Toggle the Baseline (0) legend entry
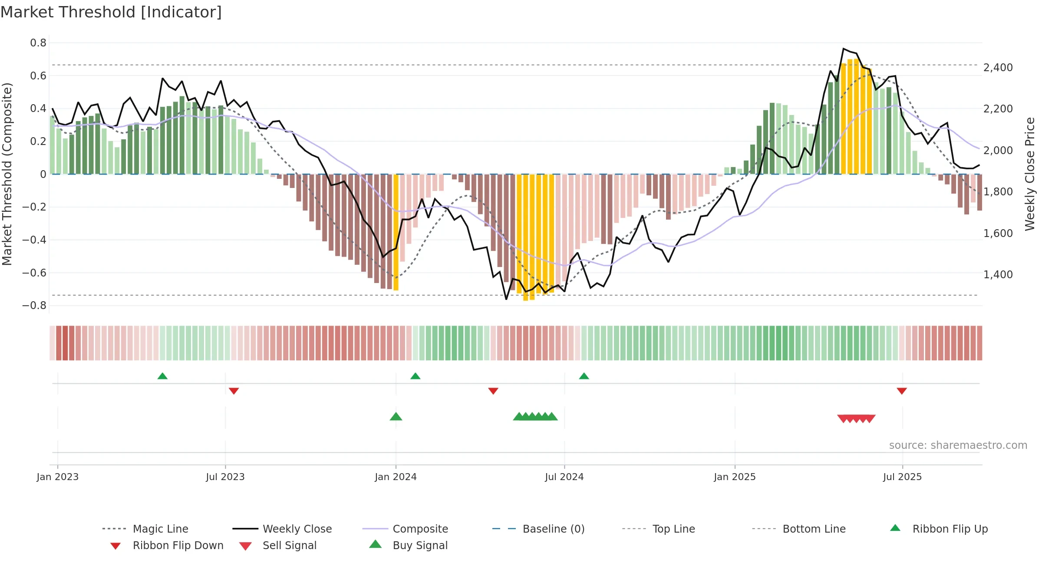This screenshot has width=1042, height=586. pyautogui.click(x=538, y=529)
